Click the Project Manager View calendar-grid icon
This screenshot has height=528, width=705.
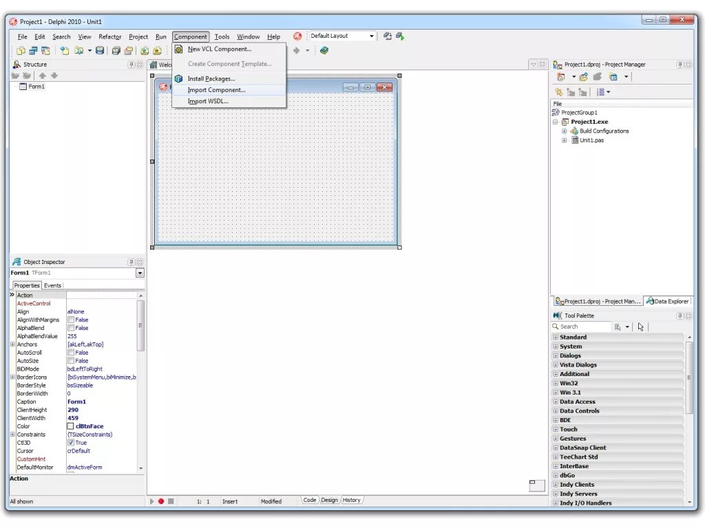coord(613,77)
